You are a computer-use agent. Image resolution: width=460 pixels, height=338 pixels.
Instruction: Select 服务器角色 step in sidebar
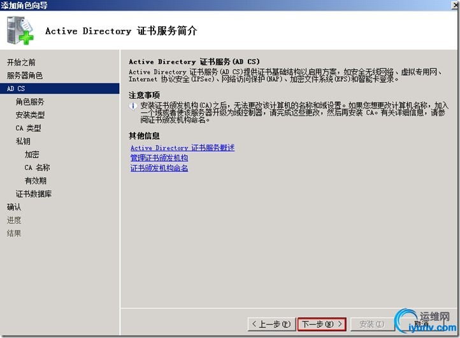(x=25, y=75)
